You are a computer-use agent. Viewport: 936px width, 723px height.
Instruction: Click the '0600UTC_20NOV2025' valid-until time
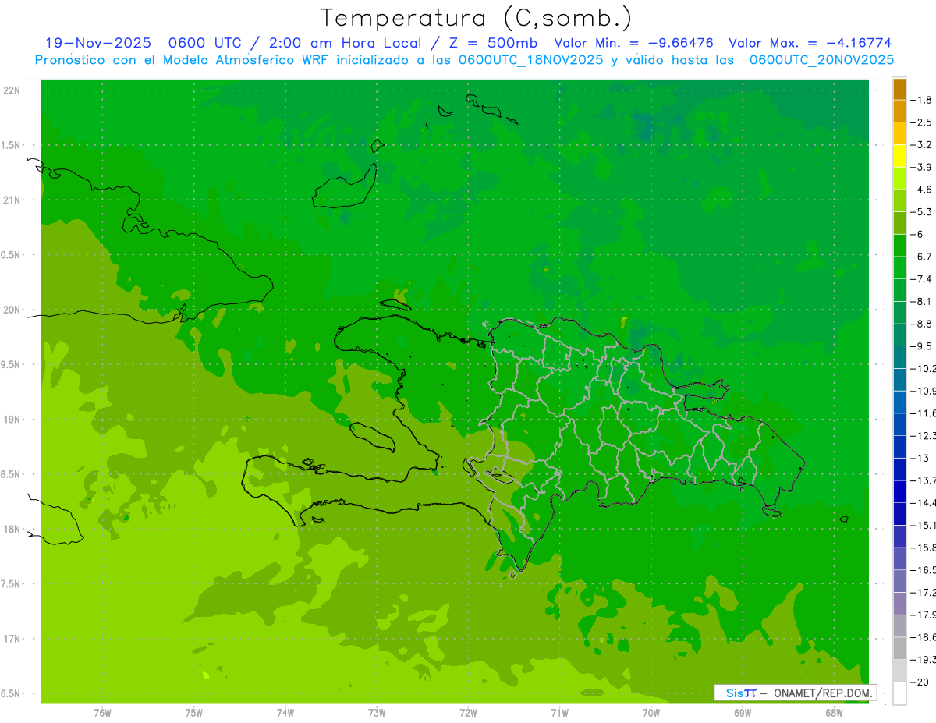pos(821,60)
